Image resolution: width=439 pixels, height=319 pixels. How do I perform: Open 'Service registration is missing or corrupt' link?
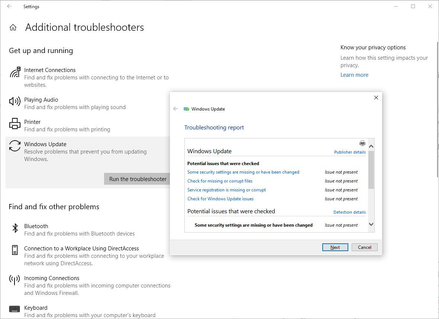point(226,190)
